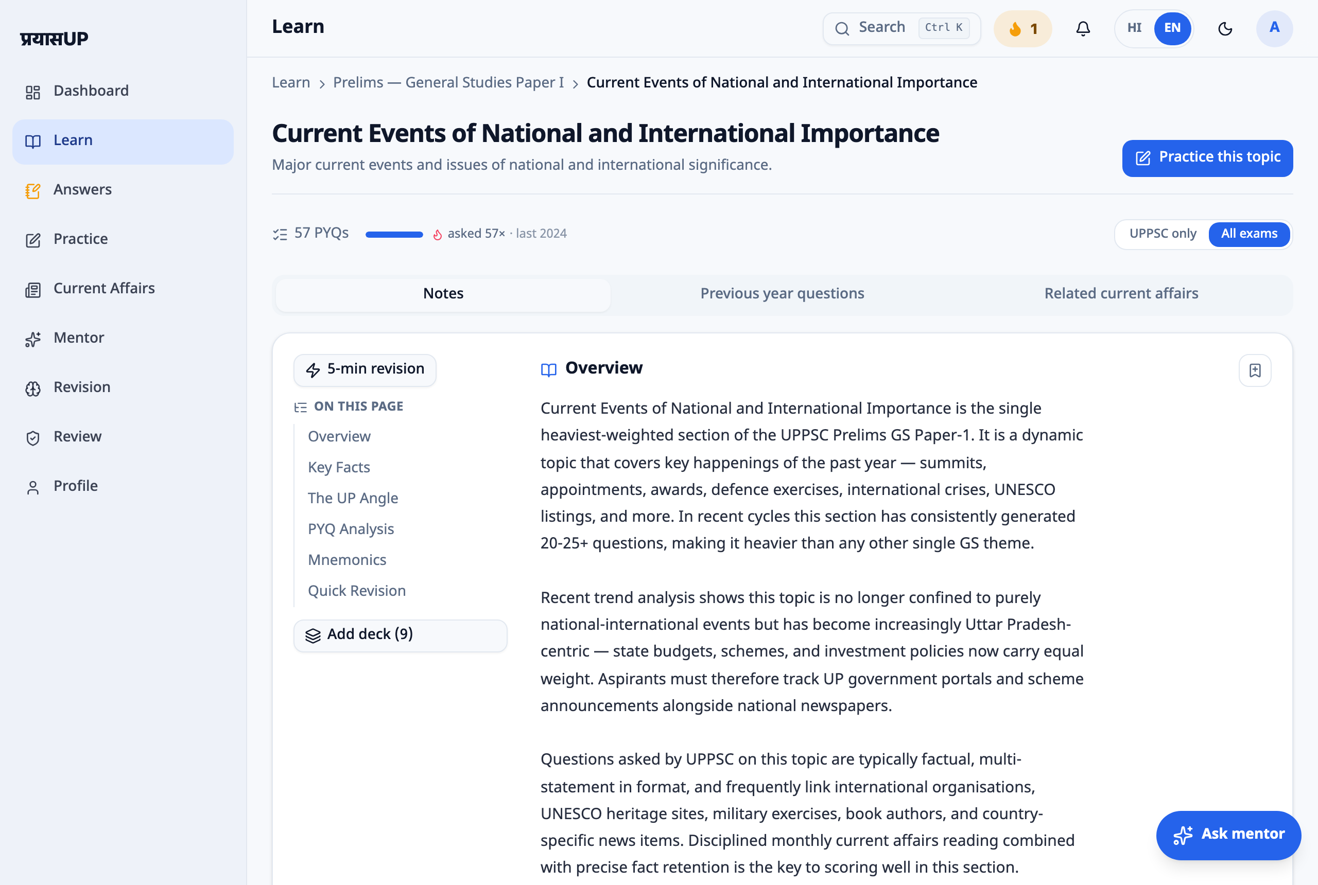Toggle dark mode moon icon

pyautogui.click(x=1225, y=28)
